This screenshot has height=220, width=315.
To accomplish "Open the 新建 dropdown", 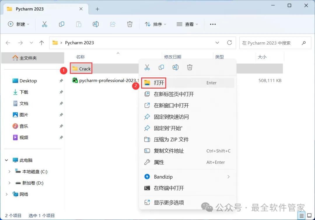I will point(19,24).
